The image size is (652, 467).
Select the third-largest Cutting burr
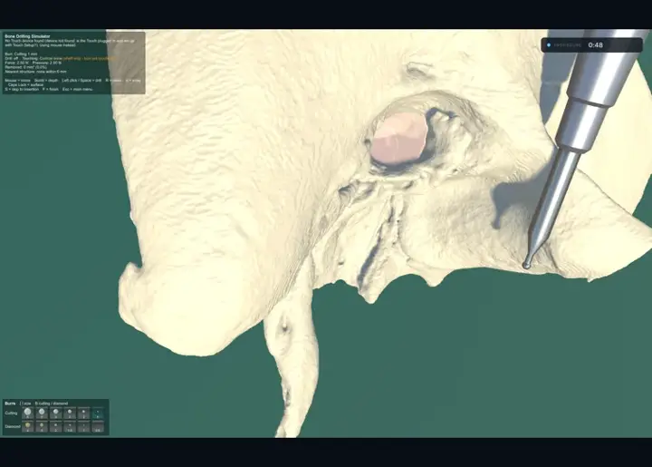56,413
